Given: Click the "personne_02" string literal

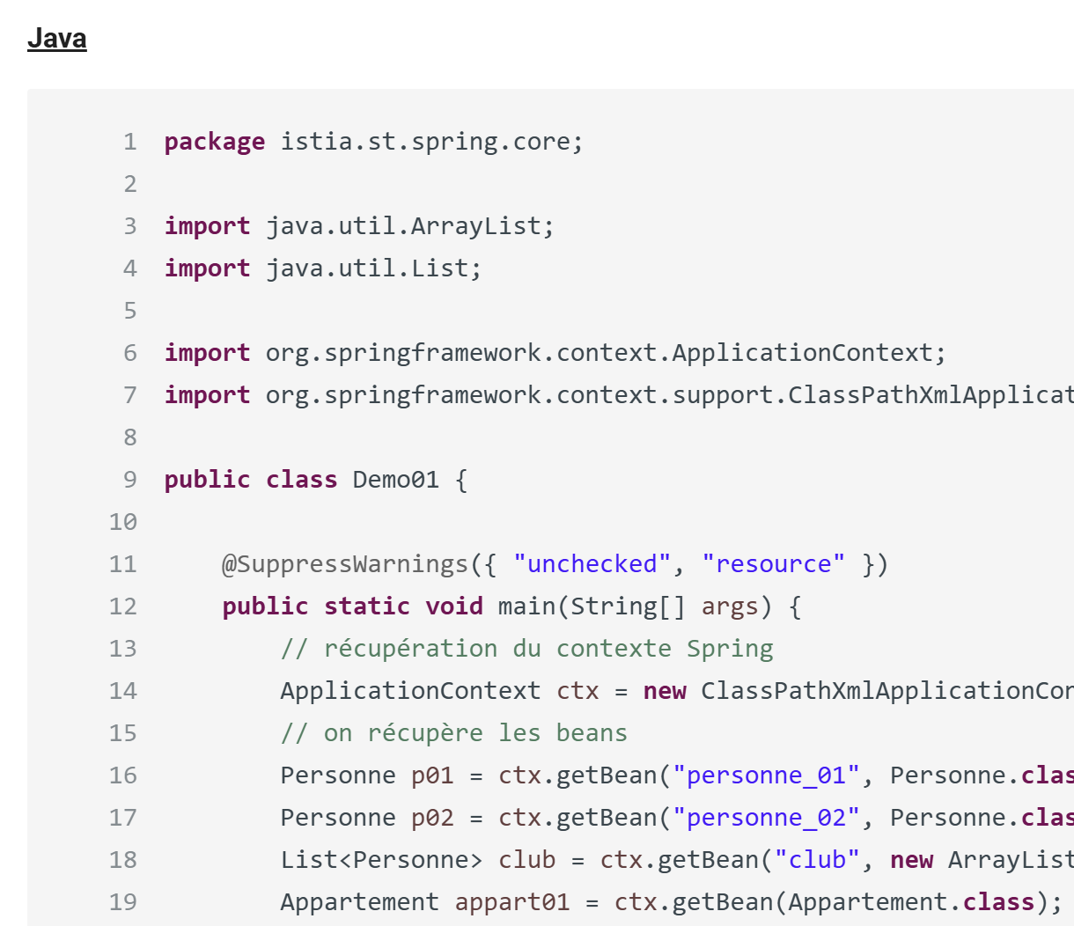Looking at the screenshot, I should 766,818.
